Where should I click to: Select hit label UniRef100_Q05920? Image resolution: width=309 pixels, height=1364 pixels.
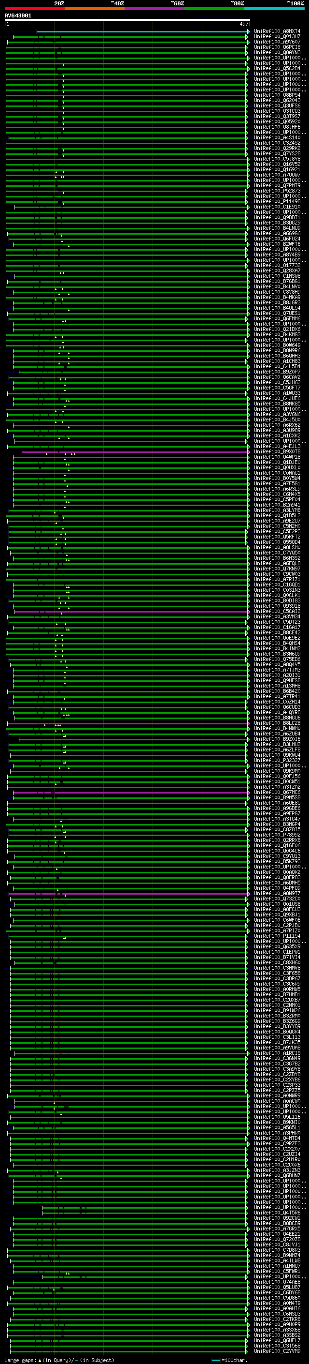coord(277,122)
